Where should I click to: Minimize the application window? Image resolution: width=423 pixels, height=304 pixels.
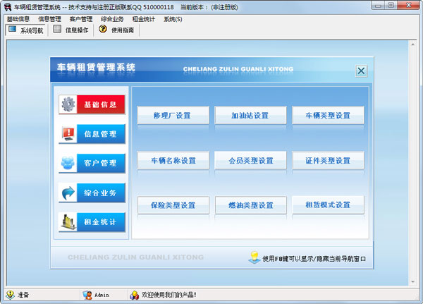click(378, 6)
